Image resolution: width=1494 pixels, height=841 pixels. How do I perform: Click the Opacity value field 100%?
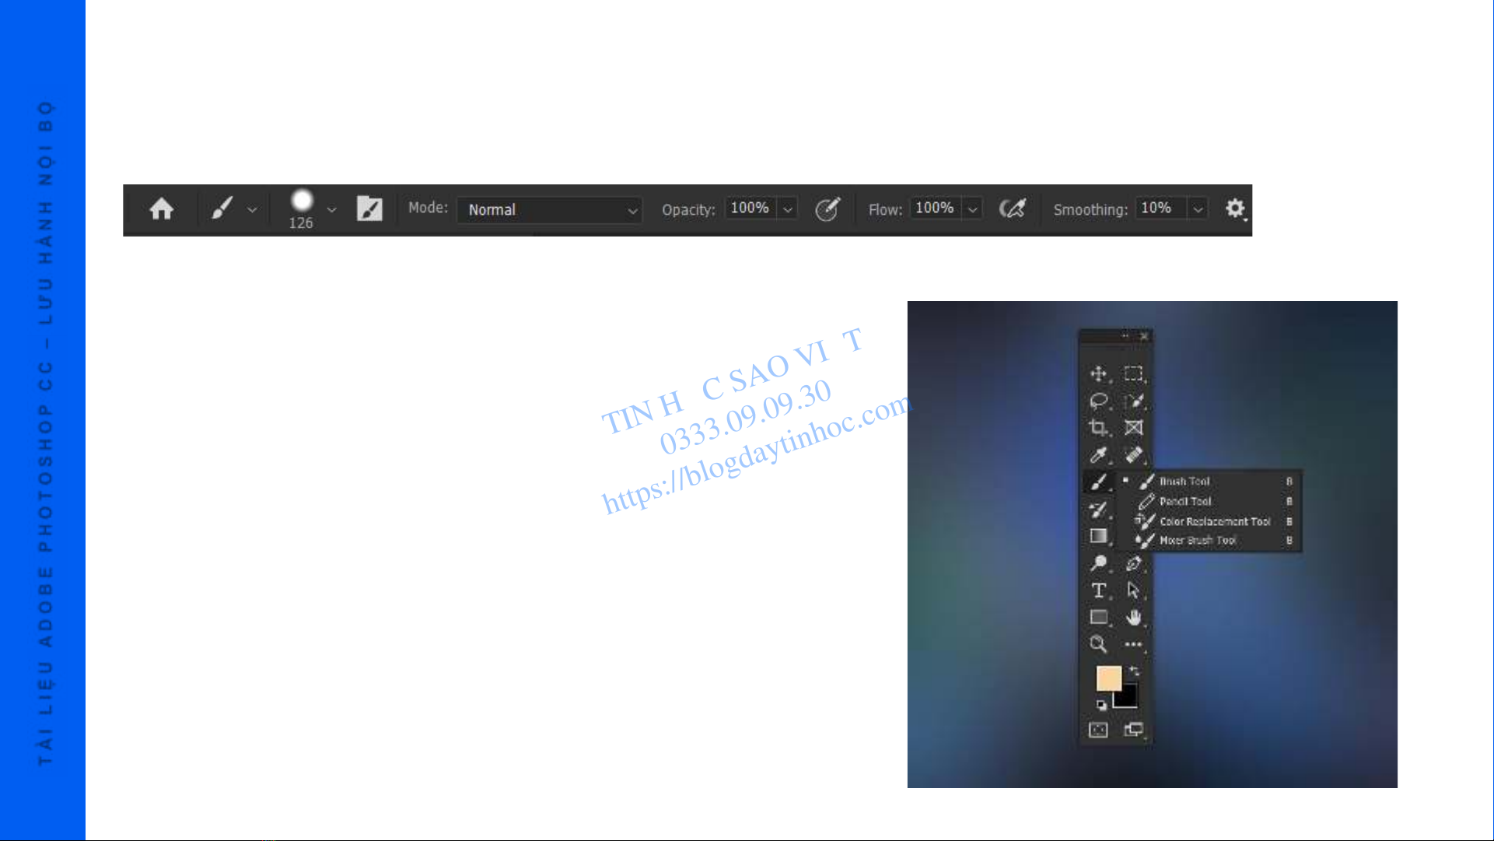[x=750, y=208]
